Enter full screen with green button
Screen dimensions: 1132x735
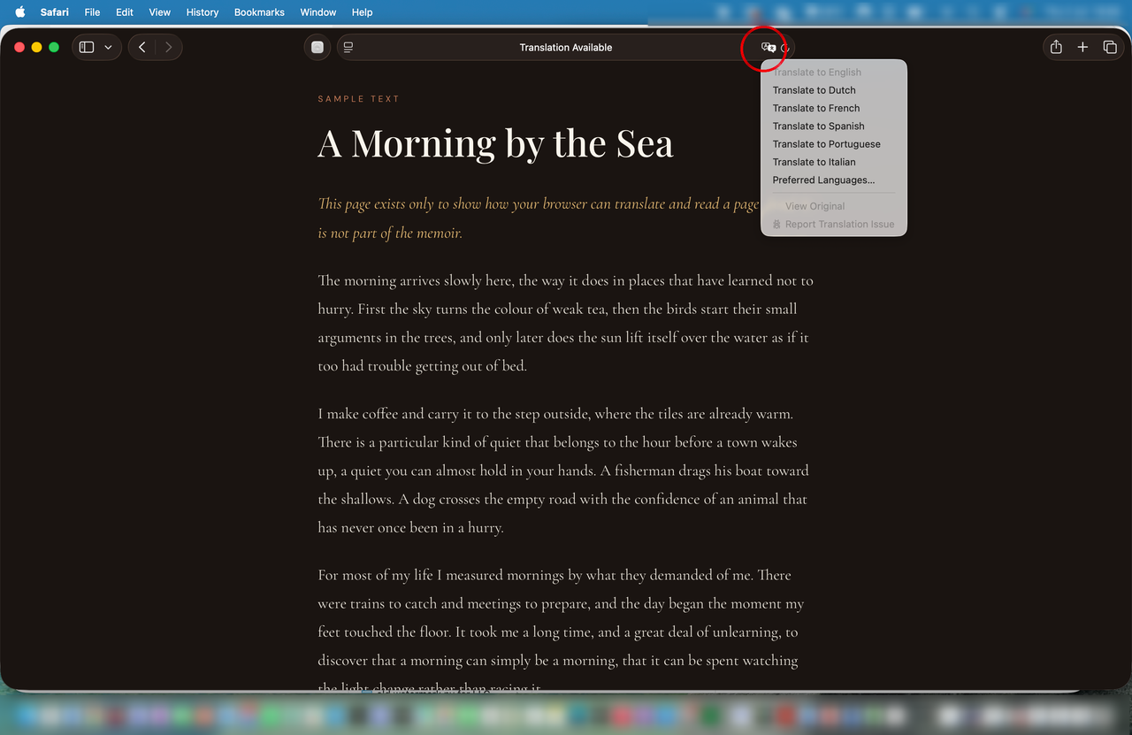54,48
